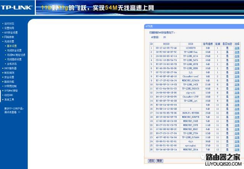Connect to TP-LINK_jyt in row 14
The height and width of the screenshot is (169, 244).
pos(237,101)
